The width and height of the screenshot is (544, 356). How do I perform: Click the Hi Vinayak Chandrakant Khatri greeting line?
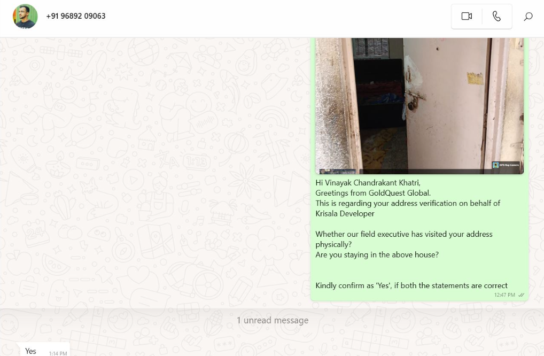[x=368, y=182]
